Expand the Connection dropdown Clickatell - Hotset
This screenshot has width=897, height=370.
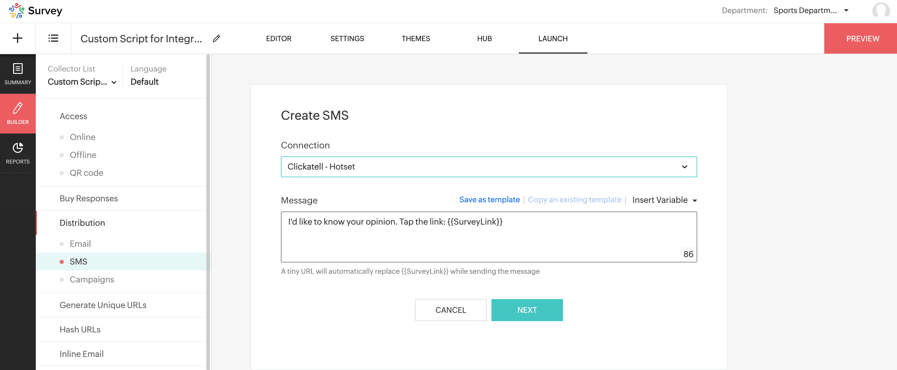click(488, 167)
